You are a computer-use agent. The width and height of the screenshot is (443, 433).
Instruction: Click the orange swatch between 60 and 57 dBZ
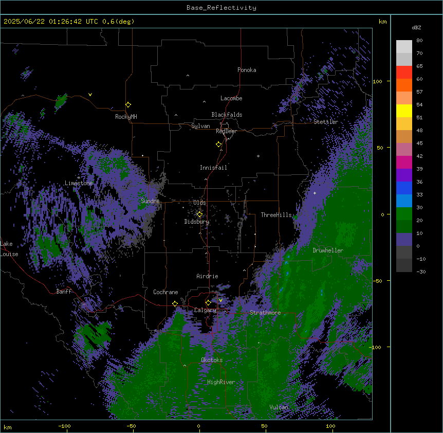coord(404,85)
